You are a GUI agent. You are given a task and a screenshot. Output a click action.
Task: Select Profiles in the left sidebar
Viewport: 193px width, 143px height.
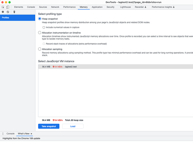(x=17, y=18)
